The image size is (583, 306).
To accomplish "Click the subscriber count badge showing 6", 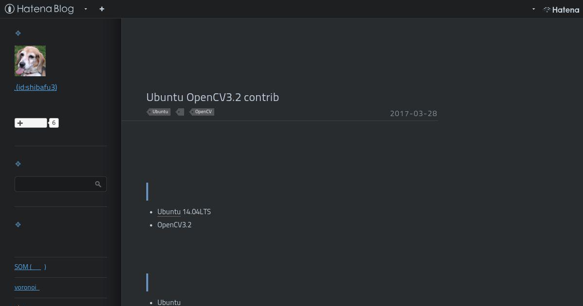I will coord(54,123).
